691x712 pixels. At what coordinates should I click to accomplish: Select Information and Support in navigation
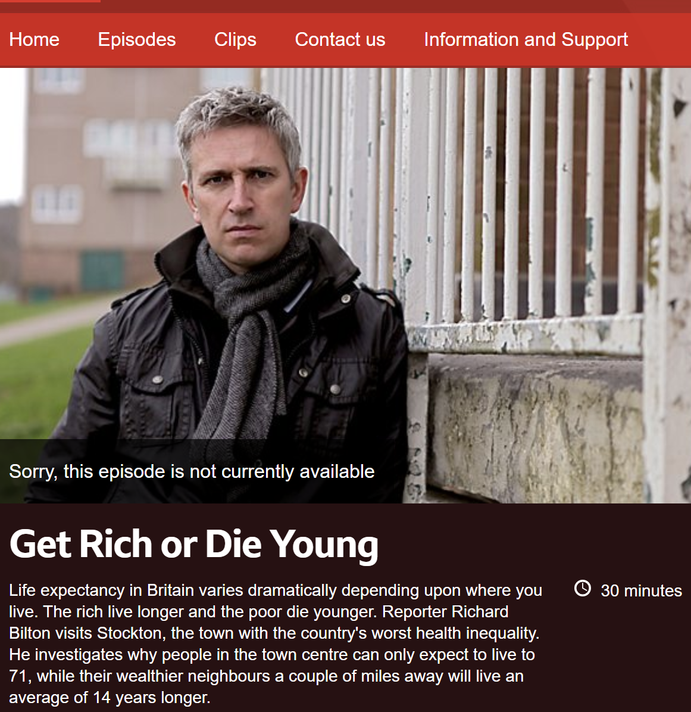pos(526,39)
